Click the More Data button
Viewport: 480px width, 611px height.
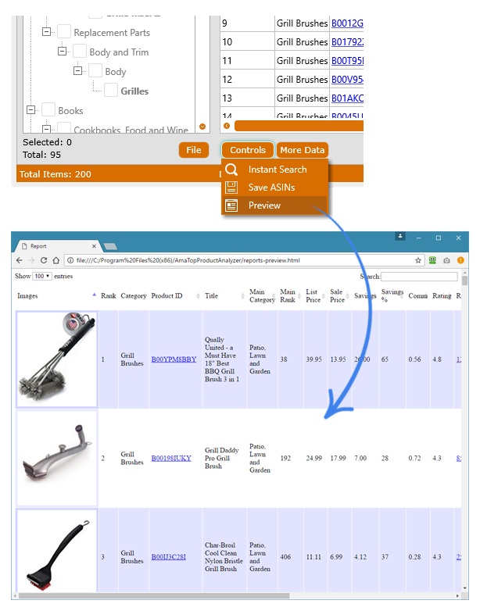[303, 150]
